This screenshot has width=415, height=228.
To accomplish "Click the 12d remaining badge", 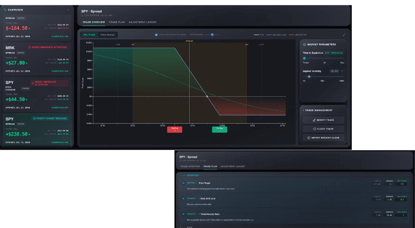I will 334,53.
